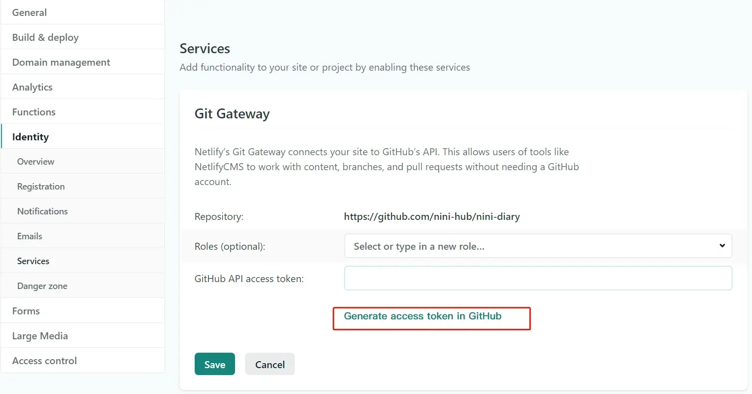Screen dimensions: 752x394
Task: Select Services under Identity
Action: (x=82, y=261)
